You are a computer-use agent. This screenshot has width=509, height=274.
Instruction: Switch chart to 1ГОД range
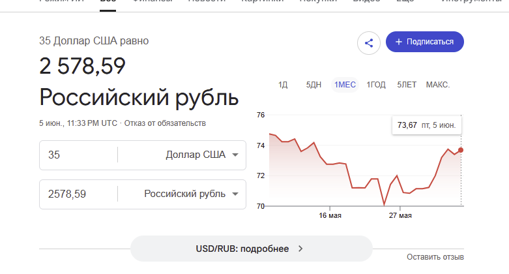(376, 85)
